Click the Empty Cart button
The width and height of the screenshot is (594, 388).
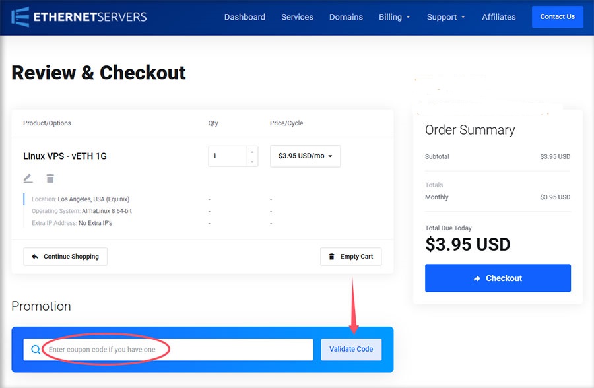(350, 257)
